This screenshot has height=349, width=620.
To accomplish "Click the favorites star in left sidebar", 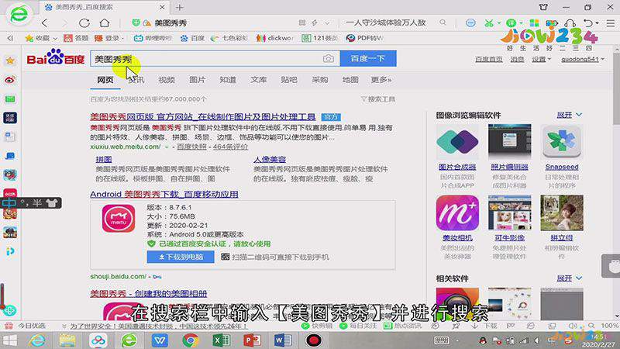I will (10, 60).
